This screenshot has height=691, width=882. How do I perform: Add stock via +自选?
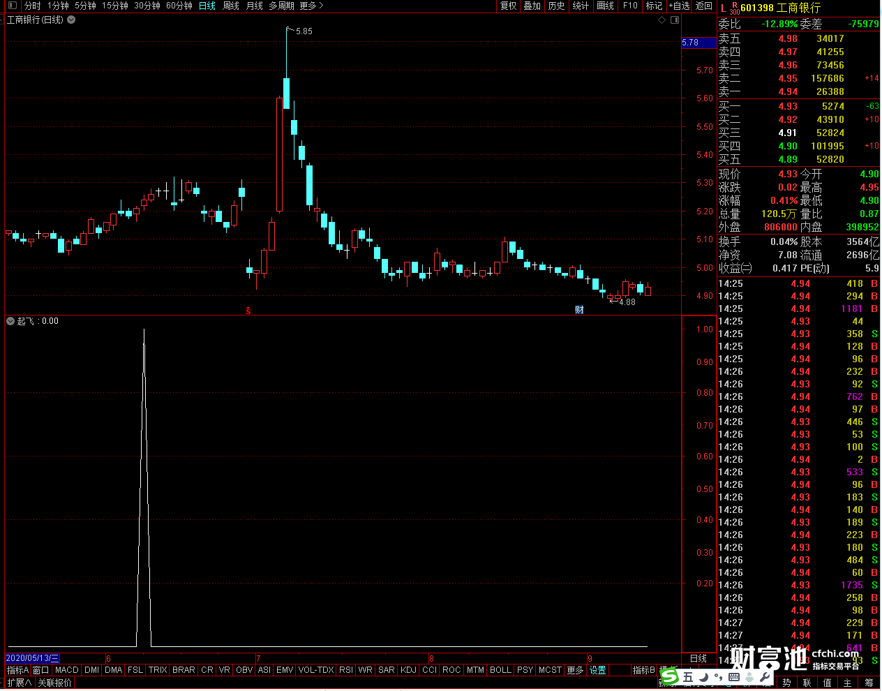point(679,6)
